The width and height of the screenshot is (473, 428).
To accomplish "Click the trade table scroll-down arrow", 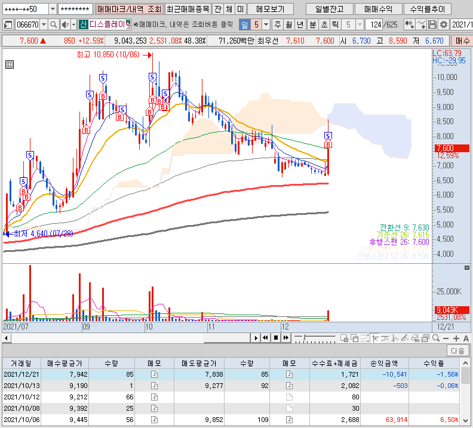I will pyautogui.click(x=465, y=420).
